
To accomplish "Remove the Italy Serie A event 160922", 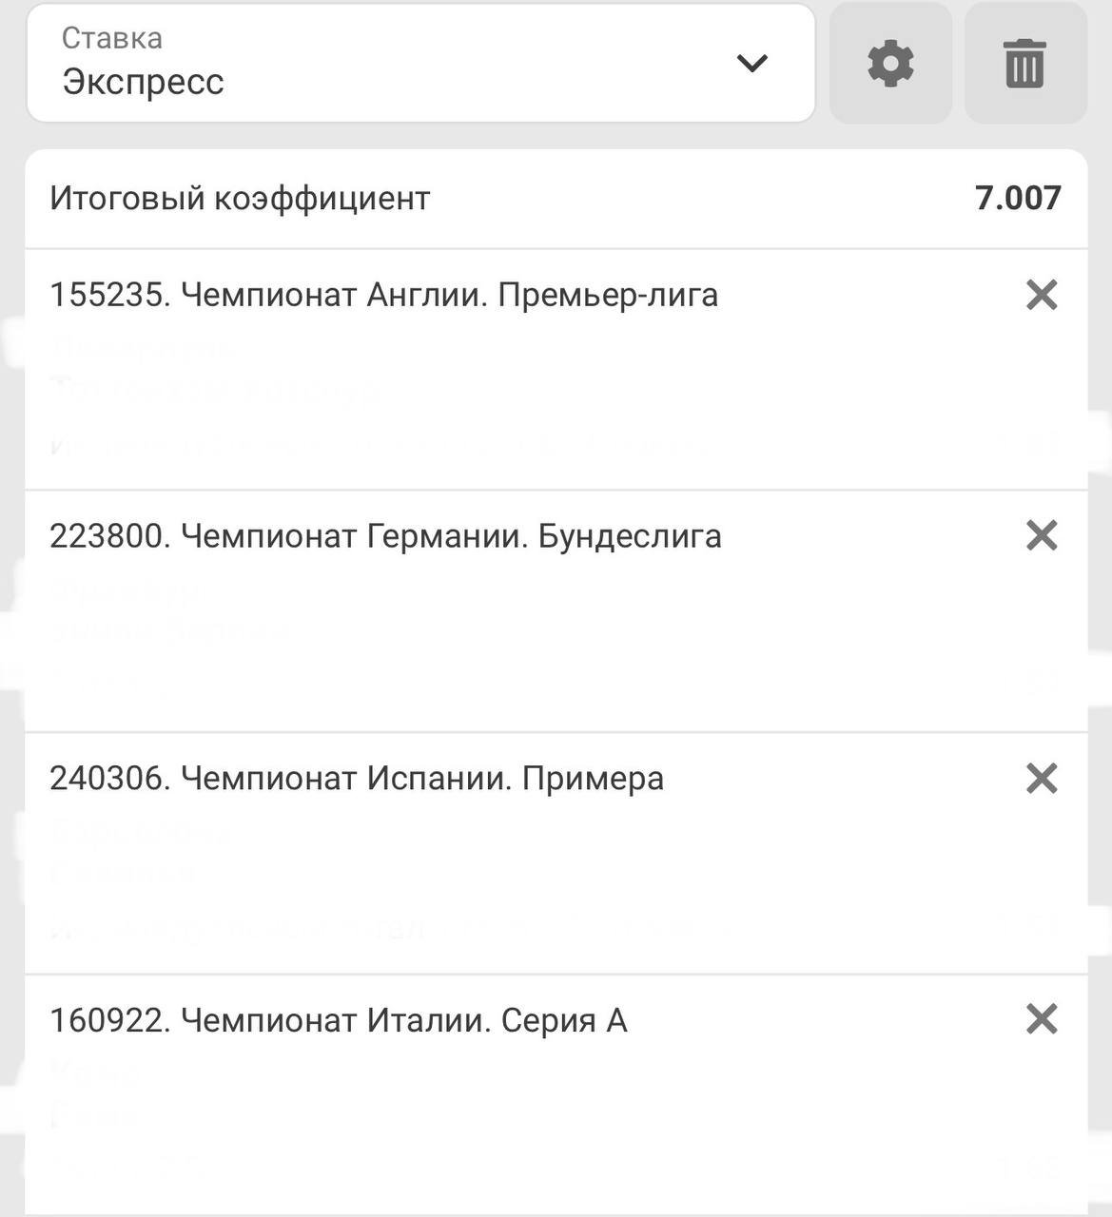I will (x=1042, y=1020).
